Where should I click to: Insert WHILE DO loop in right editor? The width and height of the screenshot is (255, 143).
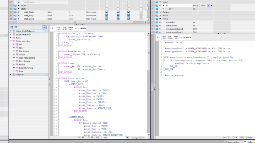tap(176, 38)
